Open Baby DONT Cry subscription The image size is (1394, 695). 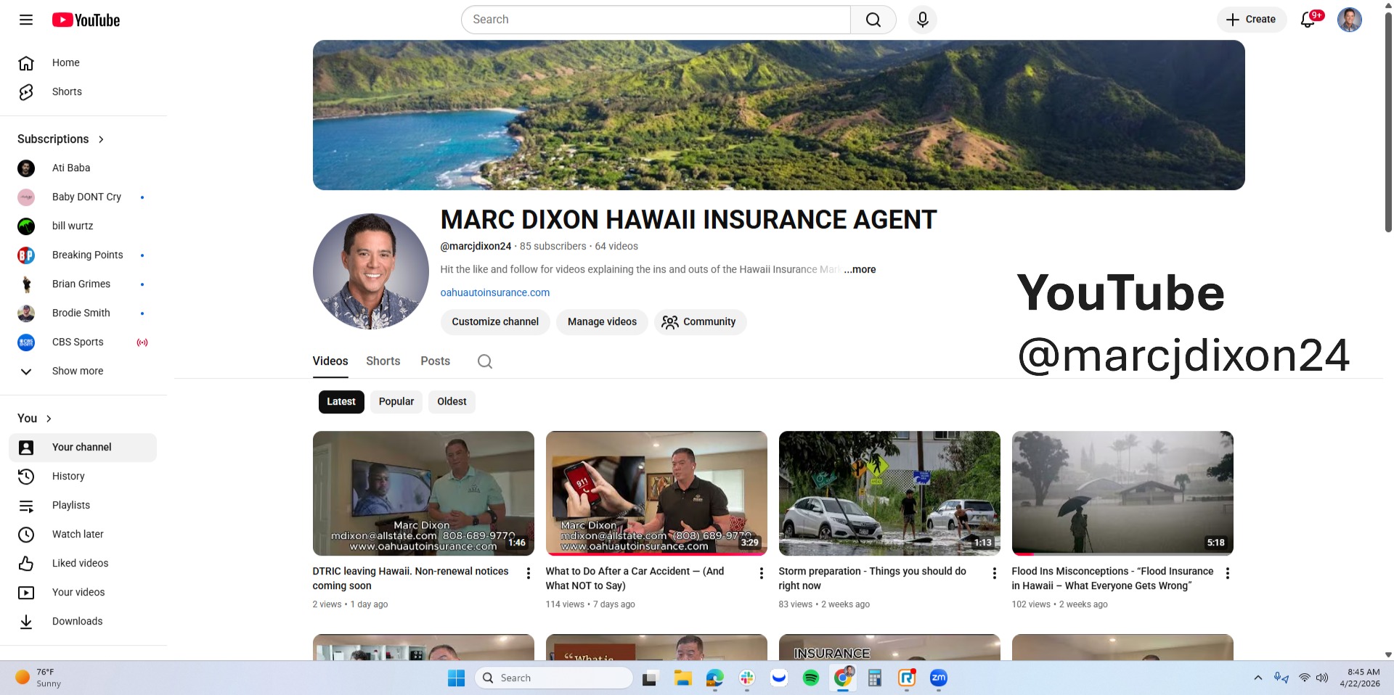tap(83, 197)
